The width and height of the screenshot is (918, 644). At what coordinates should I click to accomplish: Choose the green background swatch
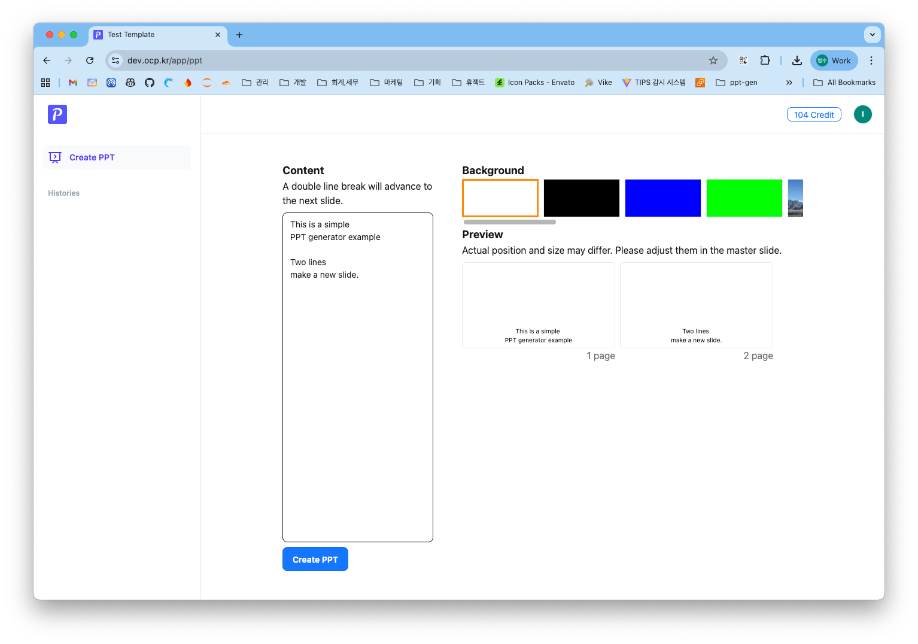(744, 198)
